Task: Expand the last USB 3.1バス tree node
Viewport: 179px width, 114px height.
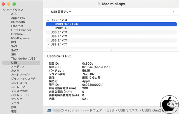Action: pos(48,45)
